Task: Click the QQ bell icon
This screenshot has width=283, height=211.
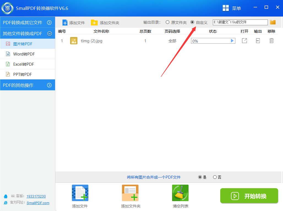Action: pyautogui.click(x=6, y=196)
